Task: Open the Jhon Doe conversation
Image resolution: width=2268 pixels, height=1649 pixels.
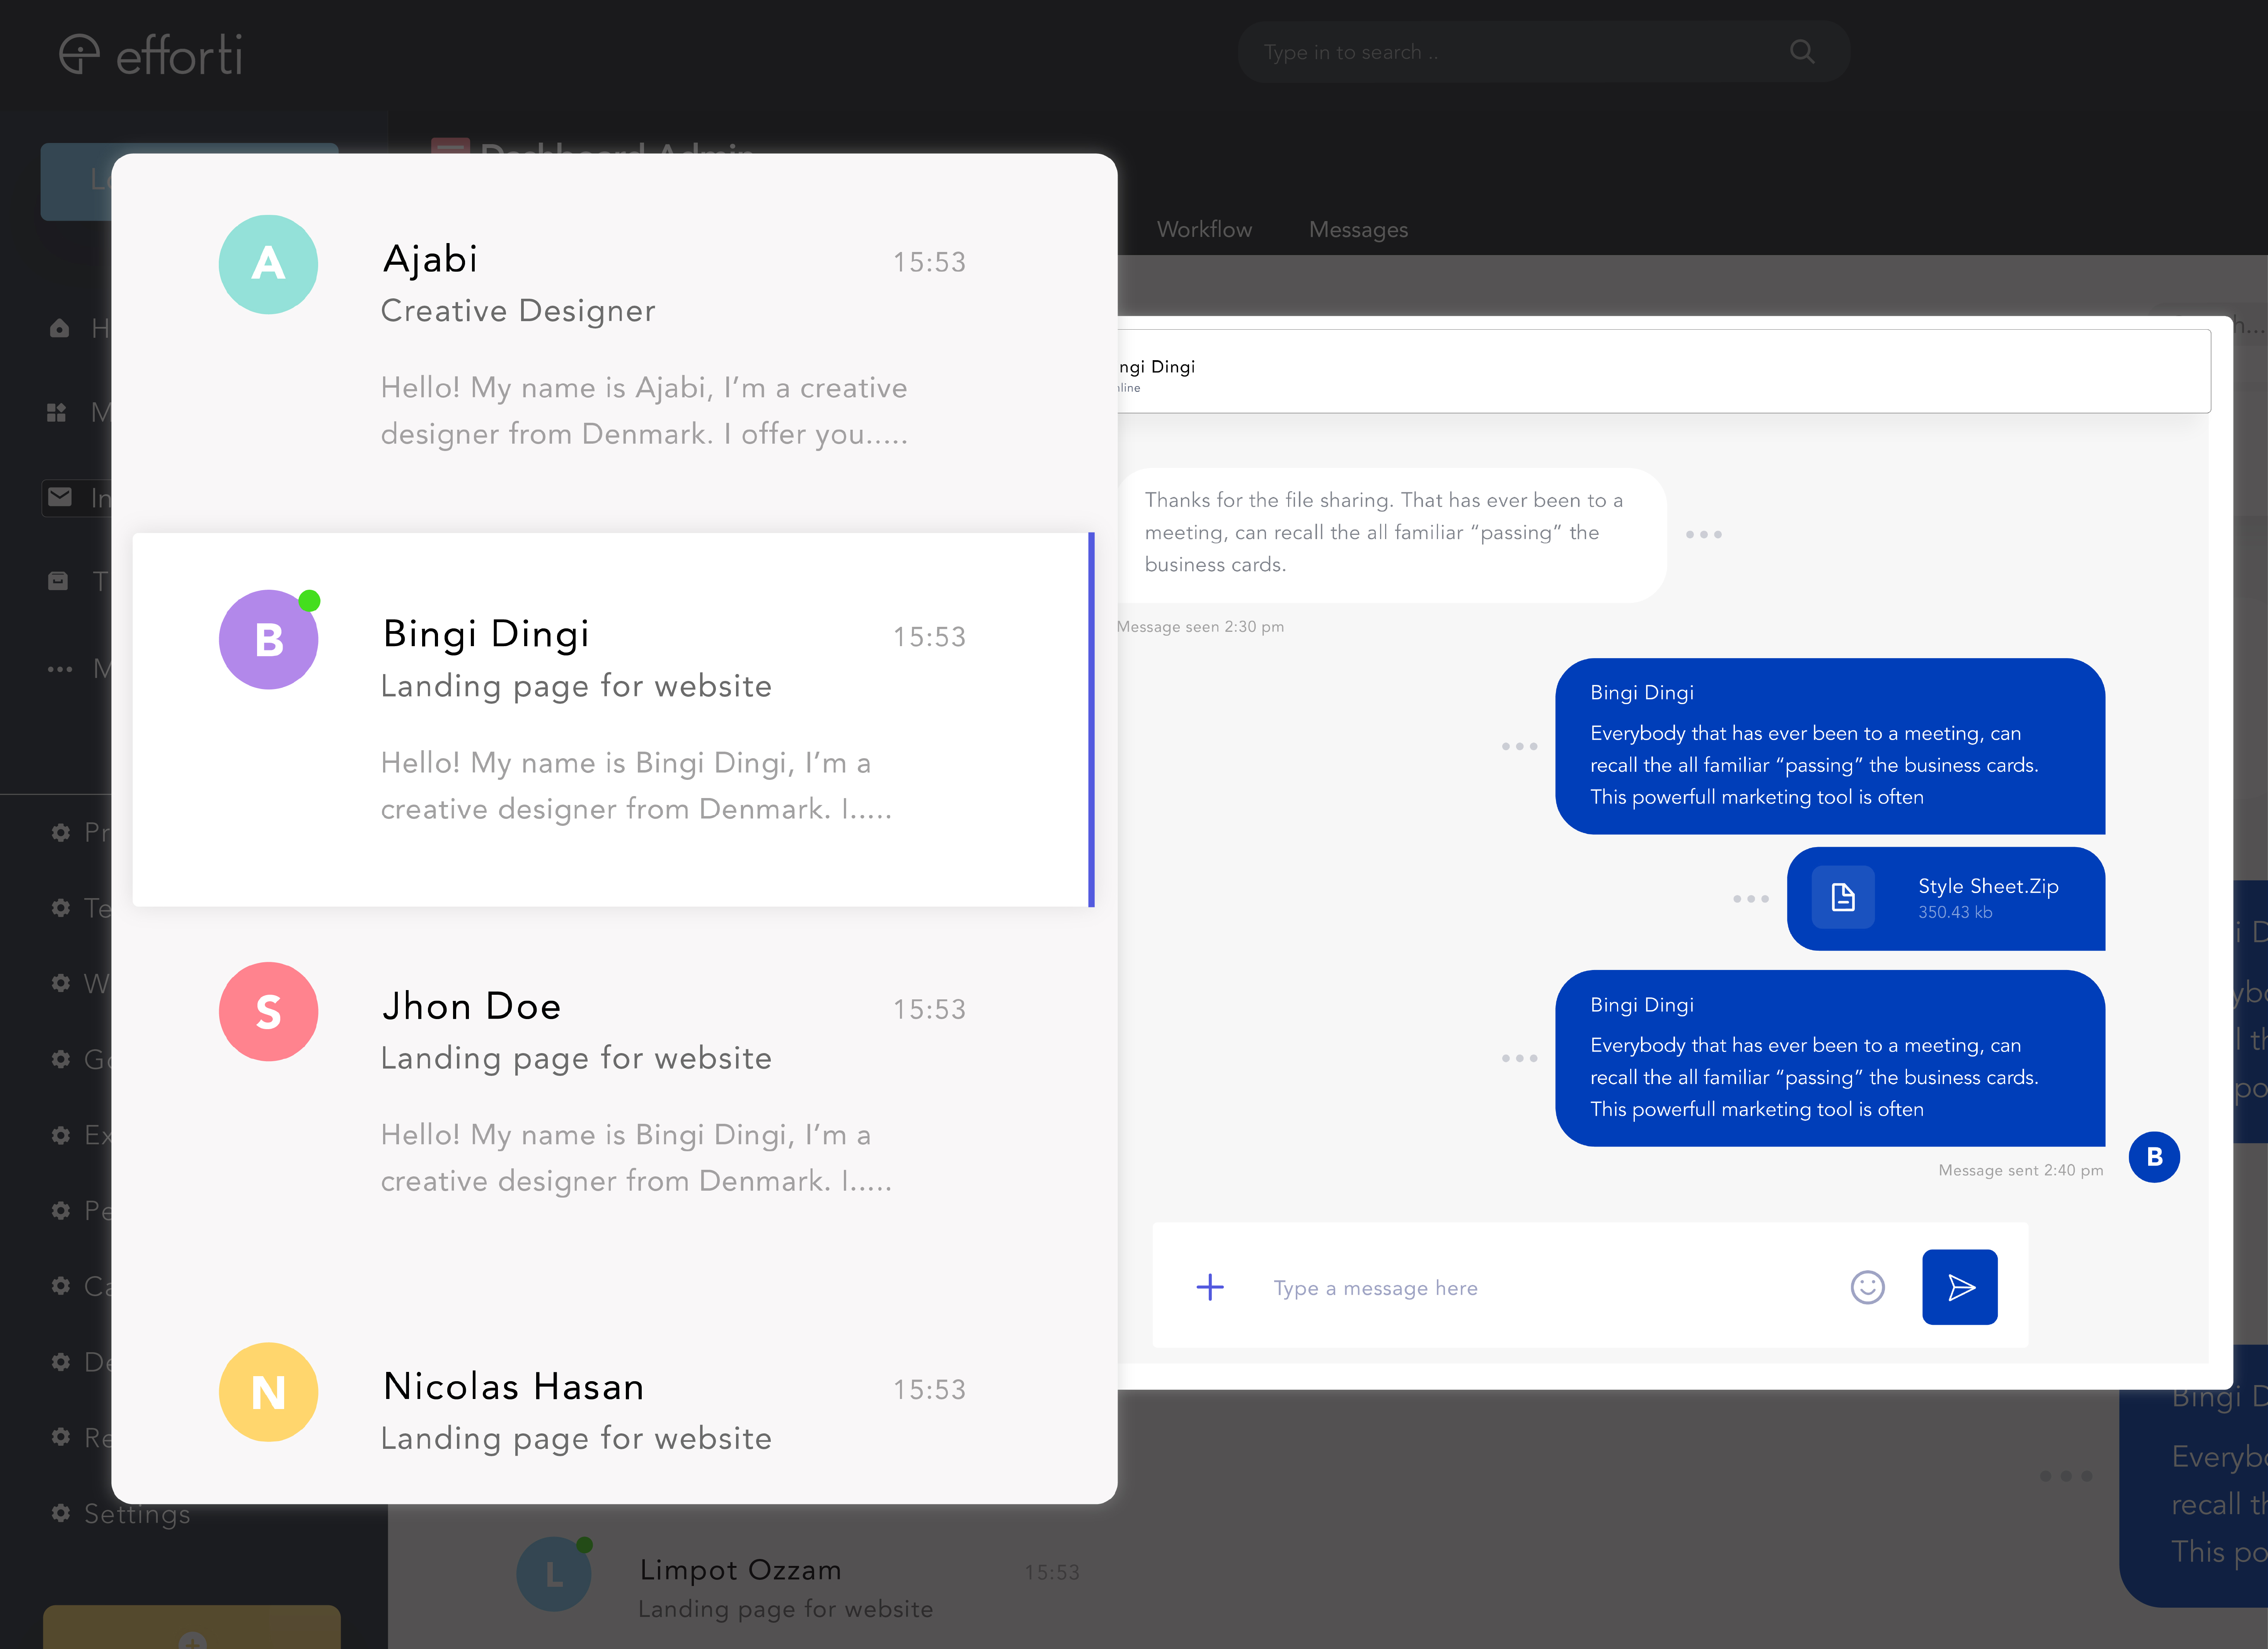Action: tap(613, 1092)
